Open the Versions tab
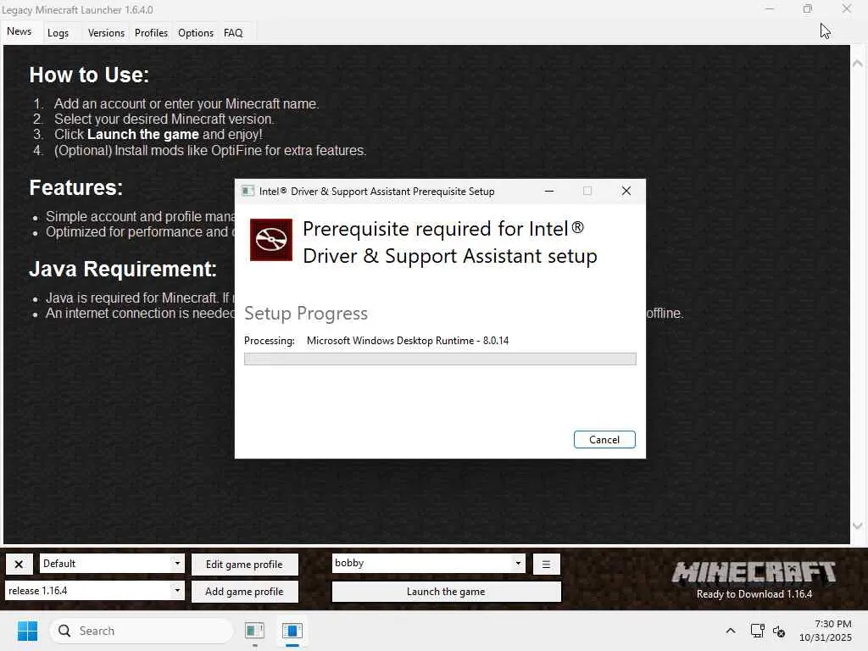The image size is (868, 651). [x=106, y=33]
